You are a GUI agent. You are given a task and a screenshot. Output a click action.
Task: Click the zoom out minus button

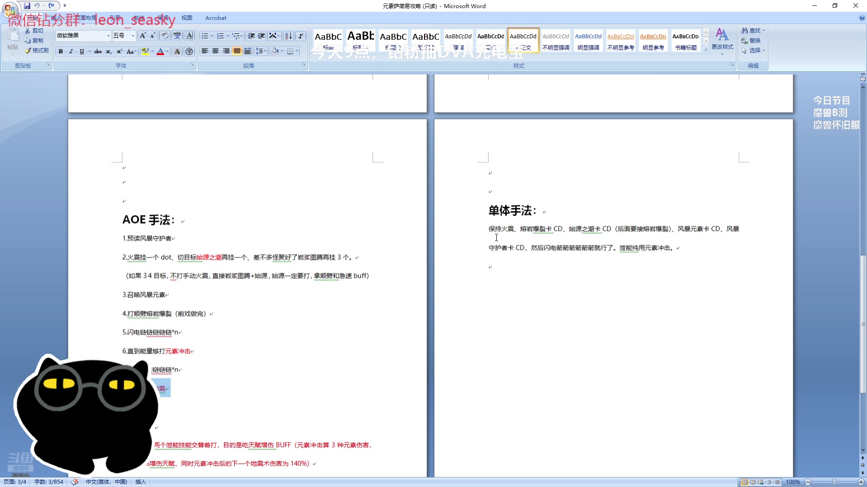pyautogui.click(x=808, y=482)
